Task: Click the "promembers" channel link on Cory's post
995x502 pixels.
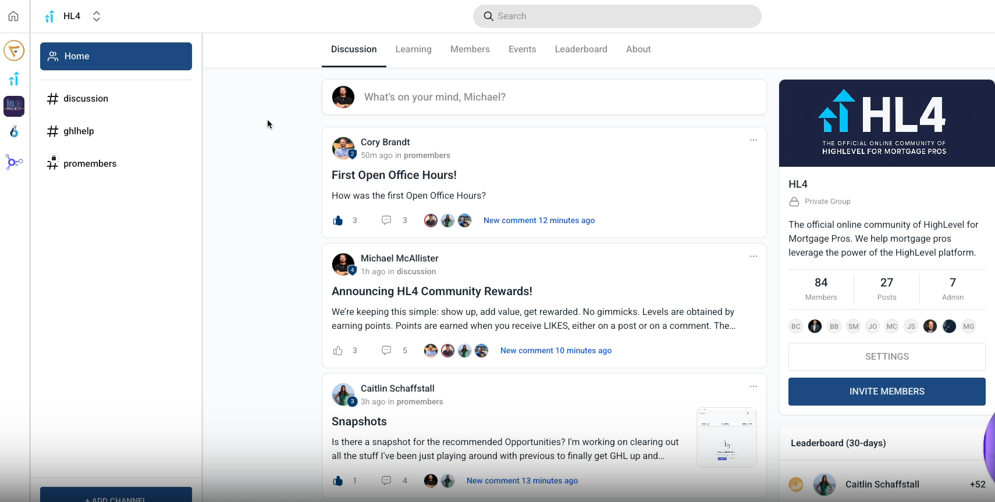Action: click(x=427, y=156)
